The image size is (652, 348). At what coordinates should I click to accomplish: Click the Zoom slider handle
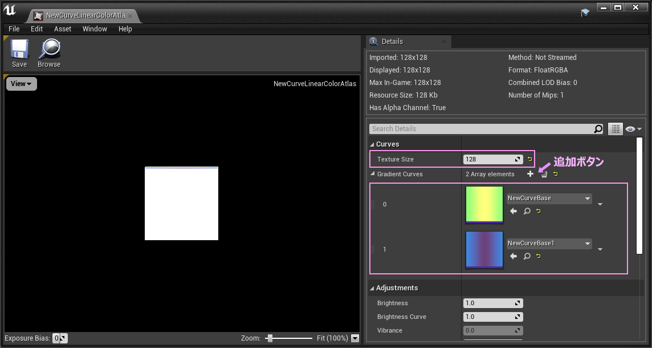(x=270, y=338)
